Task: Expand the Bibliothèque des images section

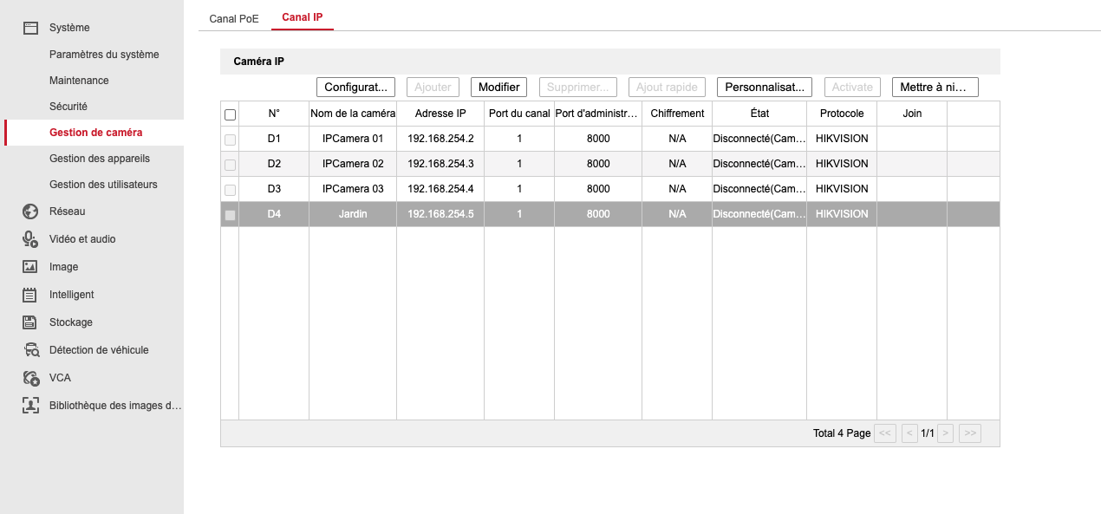Action: pos(114,406)
